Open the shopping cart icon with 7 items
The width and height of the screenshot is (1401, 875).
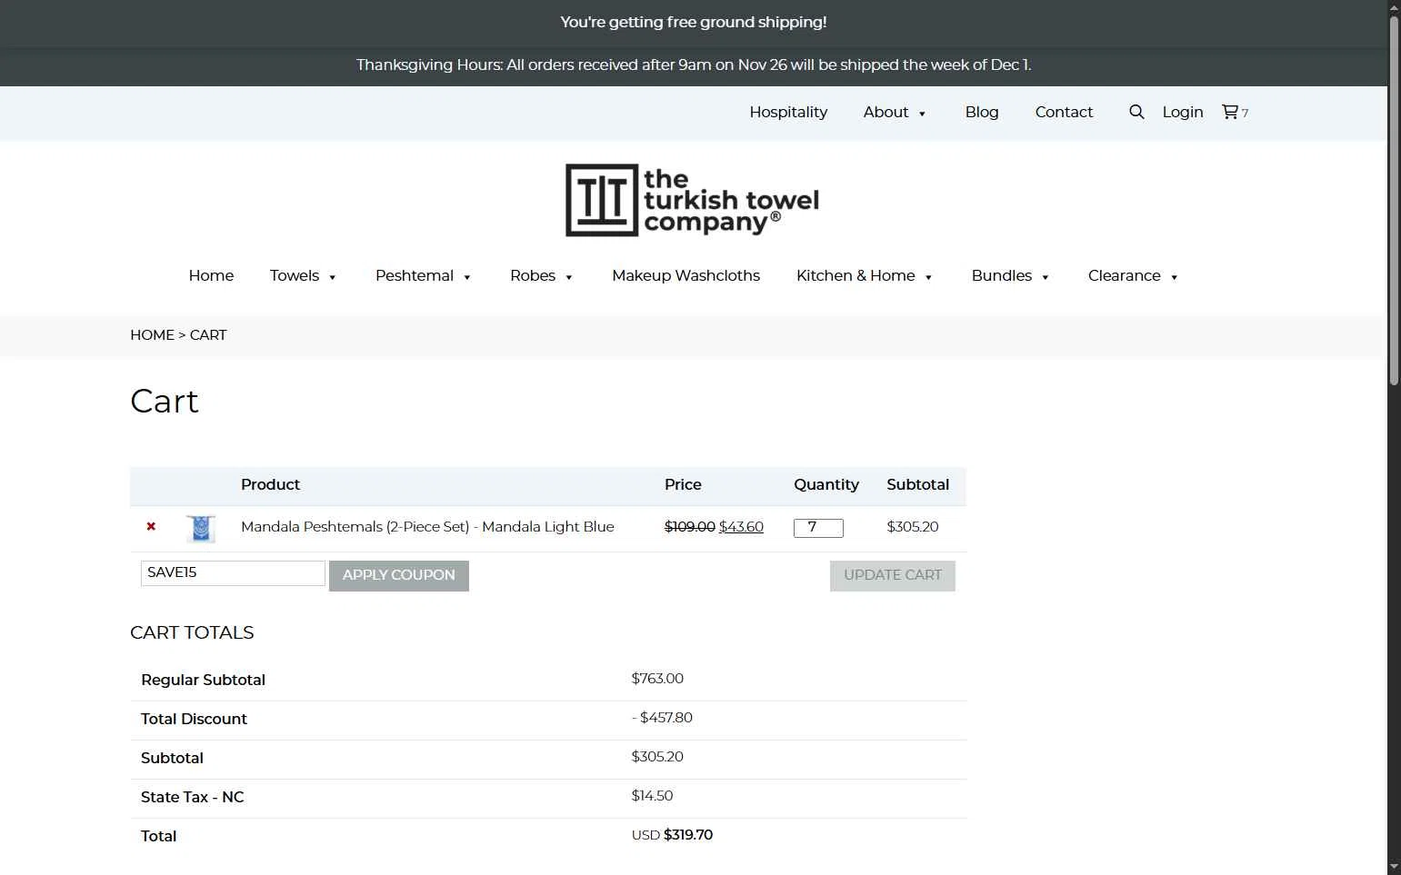pyautogui.click(x=1235, y=112)
